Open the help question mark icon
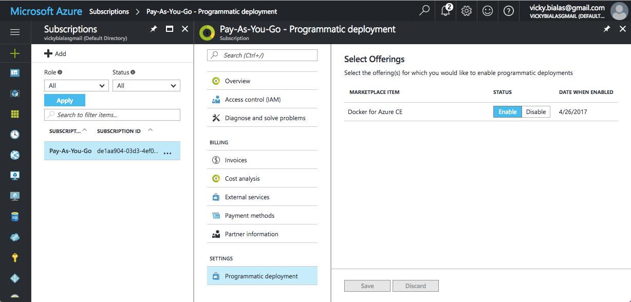Image resolution: width=631 pixels, height=302 pixels. (x=509, y=11)
